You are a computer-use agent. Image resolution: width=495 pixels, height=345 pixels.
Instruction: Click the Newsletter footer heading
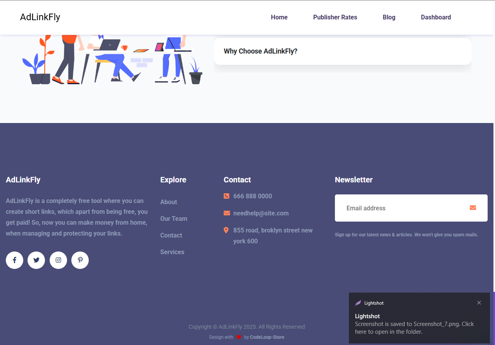354,180
